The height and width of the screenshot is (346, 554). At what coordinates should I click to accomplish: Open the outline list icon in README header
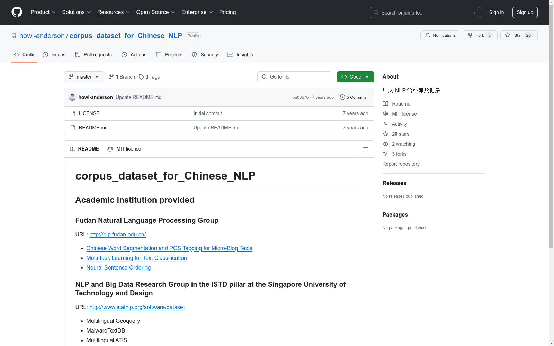click(x=365, y=149)
